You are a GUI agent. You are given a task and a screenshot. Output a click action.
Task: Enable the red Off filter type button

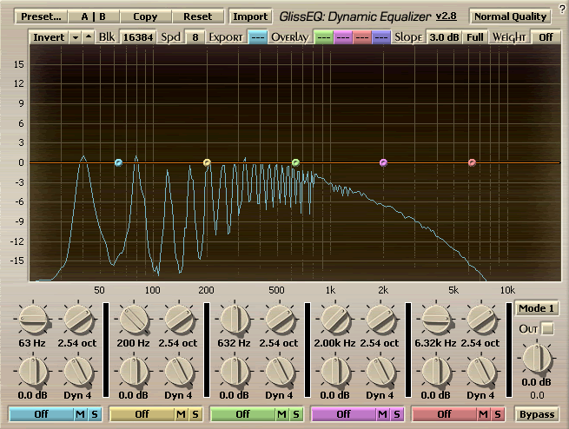coord(444,414)
